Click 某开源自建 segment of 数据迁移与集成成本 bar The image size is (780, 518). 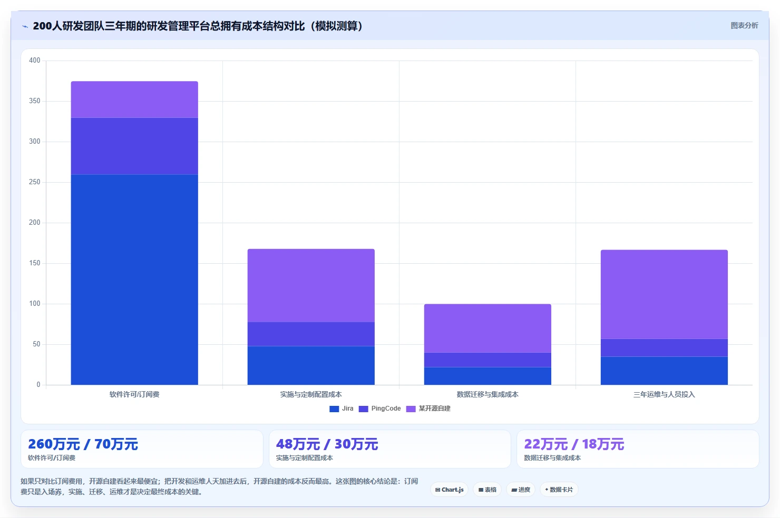[x=487, y=328]
